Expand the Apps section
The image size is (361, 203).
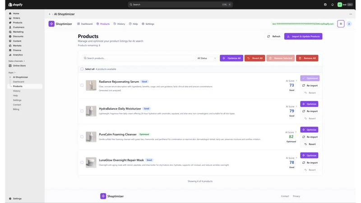[x=12, y=73]
